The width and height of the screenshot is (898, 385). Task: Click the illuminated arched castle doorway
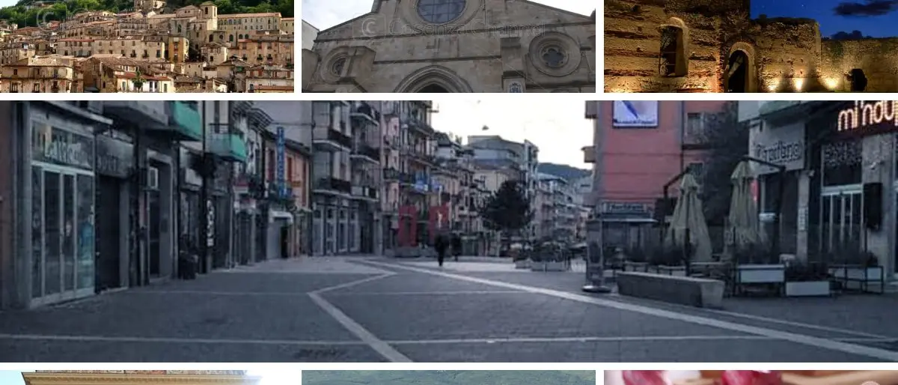click(x=740, y=69)
